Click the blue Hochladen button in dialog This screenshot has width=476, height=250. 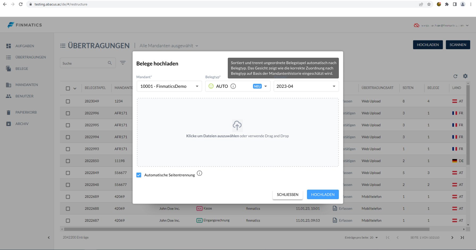click(x=323, y=194)
